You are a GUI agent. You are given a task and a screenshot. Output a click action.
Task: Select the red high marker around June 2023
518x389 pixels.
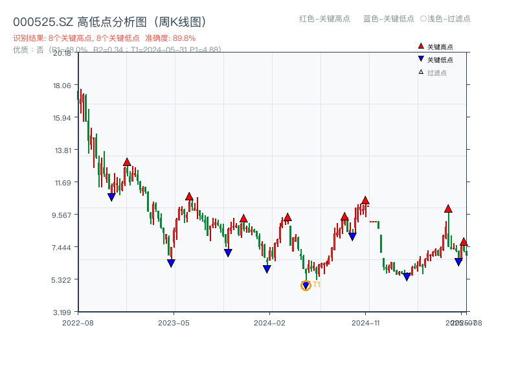pos(189,196)
